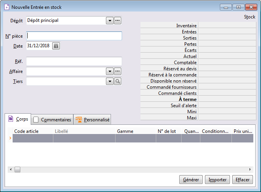Click the Disponible non réservé row
Viewport: 261px width, 192px height.
[x=198, y=81]
